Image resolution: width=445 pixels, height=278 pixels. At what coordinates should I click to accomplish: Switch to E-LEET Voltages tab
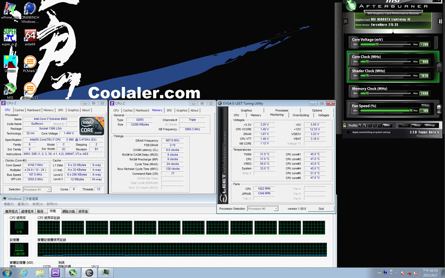pyautogui.click(x=323, y=115)
